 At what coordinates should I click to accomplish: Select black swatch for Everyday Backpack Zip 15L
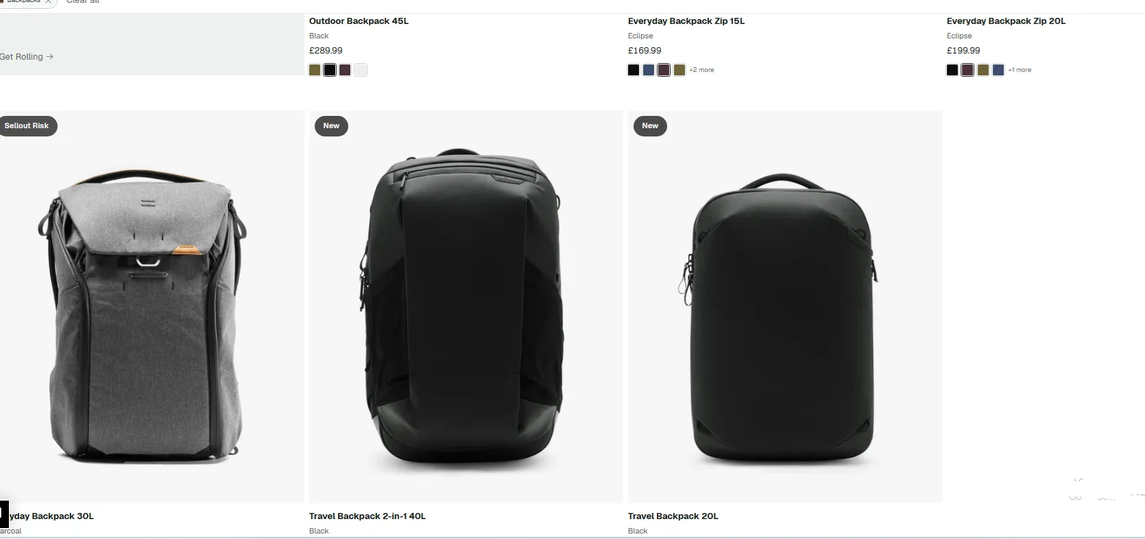point(634,70)
